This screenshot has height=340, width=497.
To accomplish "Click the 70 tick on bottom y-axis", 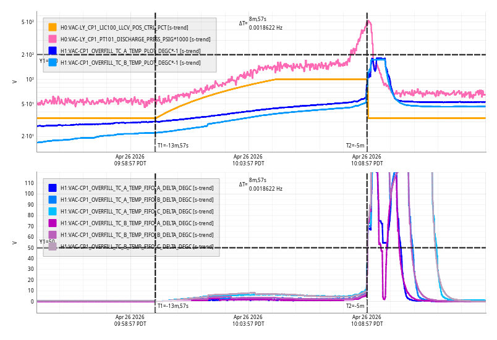I will (31, 226).
